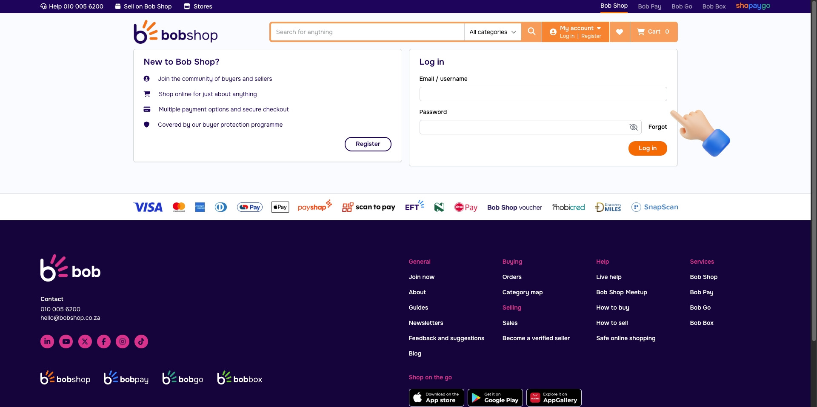Viewport: 817px width, 407px height.
Task: Click the Mastercard payment logo
Action: [x=179, y=207]
